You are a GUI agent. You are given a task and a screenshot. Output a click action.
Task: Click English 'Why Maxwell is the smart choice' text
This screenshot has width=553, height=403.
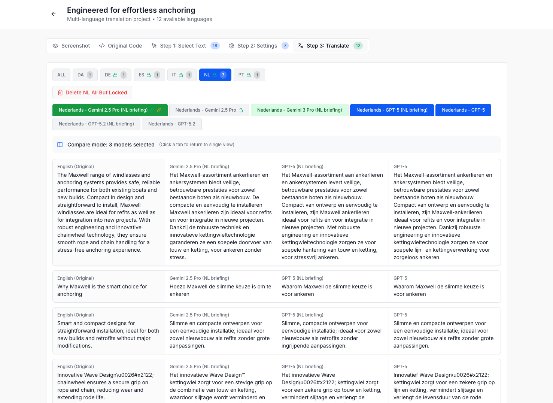coord(102,290)
